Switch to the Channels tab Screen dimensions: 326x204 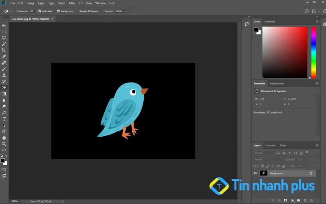(270, 145)
